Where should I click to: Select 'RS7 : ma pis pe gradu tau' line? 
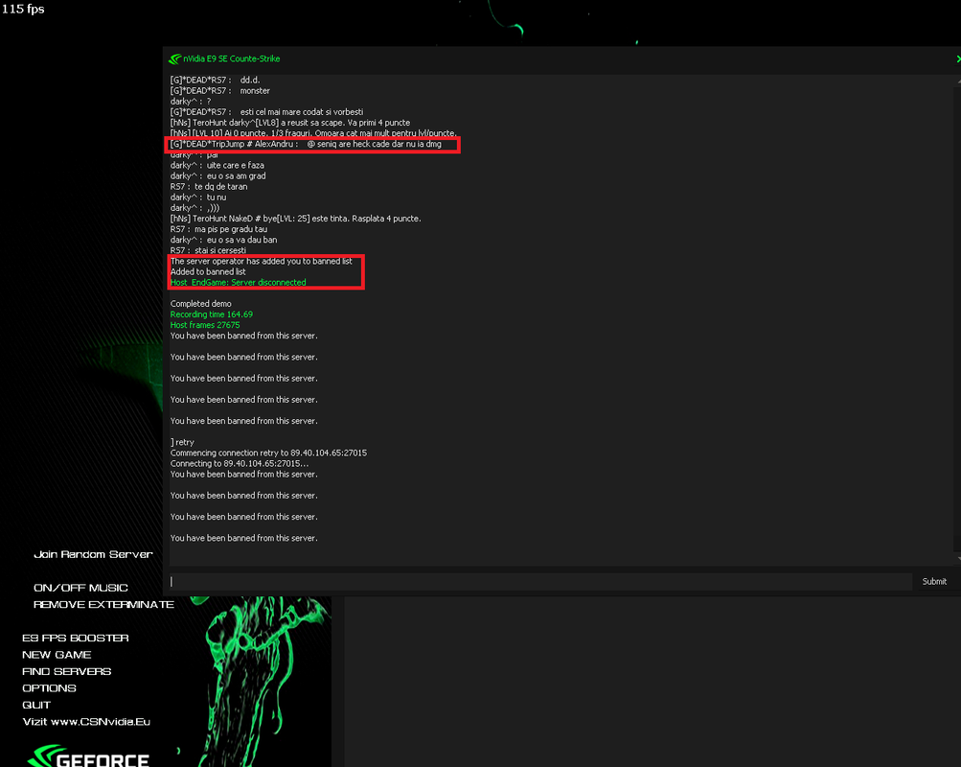(218, 229)
